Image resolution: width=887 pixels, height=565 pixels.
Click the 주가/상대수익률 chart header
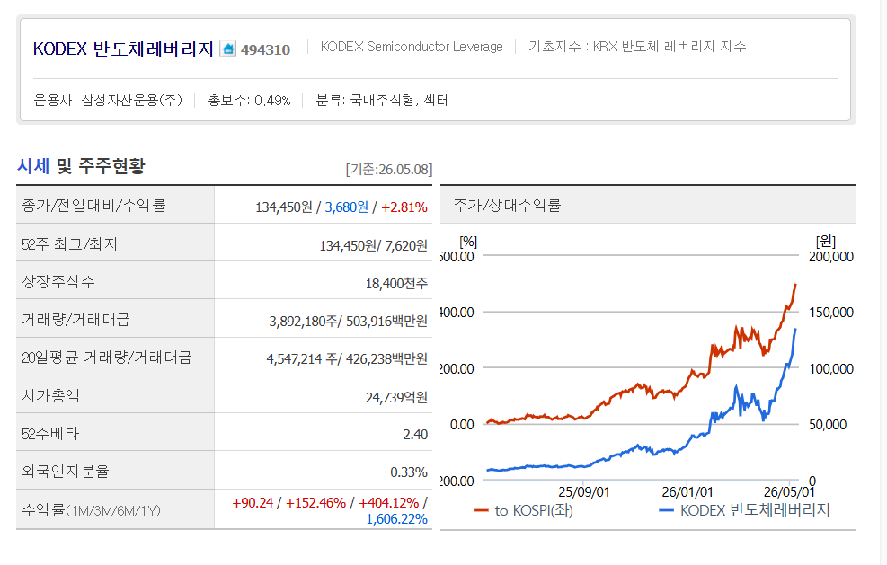click(507, 206)
